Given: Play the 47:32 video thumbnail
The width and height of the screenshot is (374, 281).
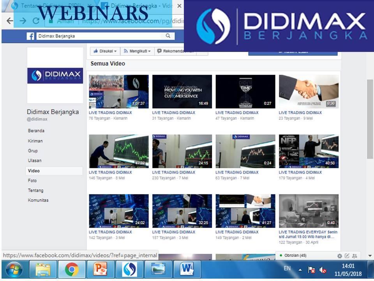Looking at the screenshot, I should [x=119, y=151].
